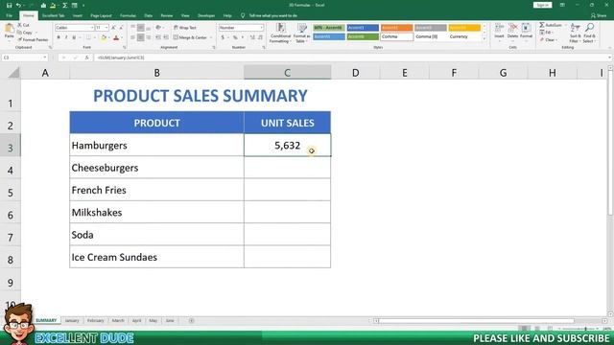The width and height of the screenshot is (614, 345).
Task: Click the Cut scissors command
Action: coord(23,25)
